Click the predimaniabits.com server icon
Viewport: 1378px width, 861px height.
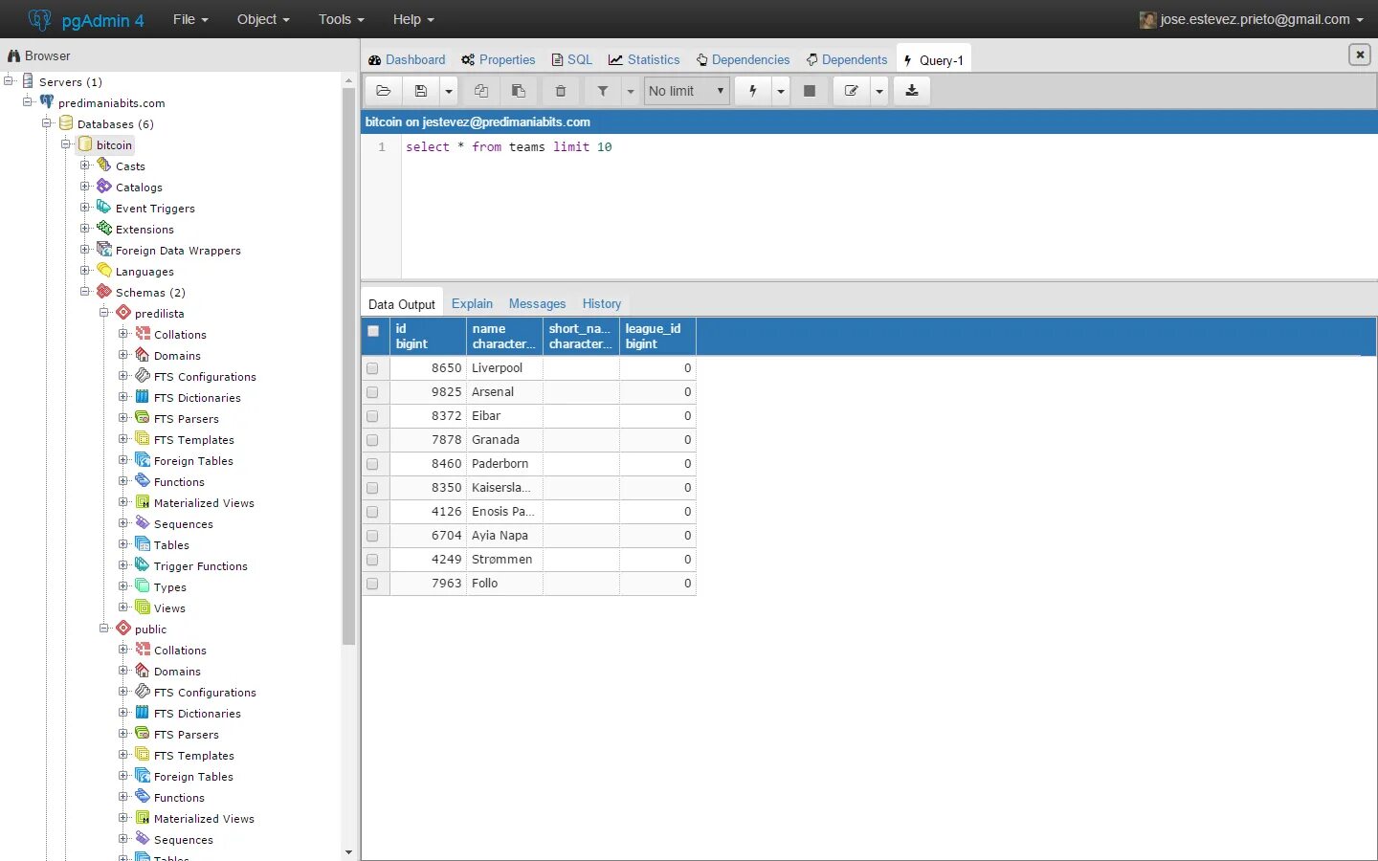[47, 102]
